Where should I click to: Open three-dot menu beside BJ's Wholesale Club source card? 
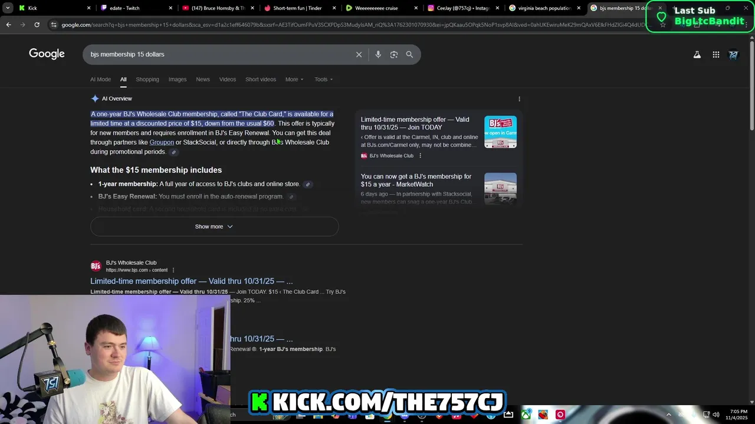(x=420, y=156)
